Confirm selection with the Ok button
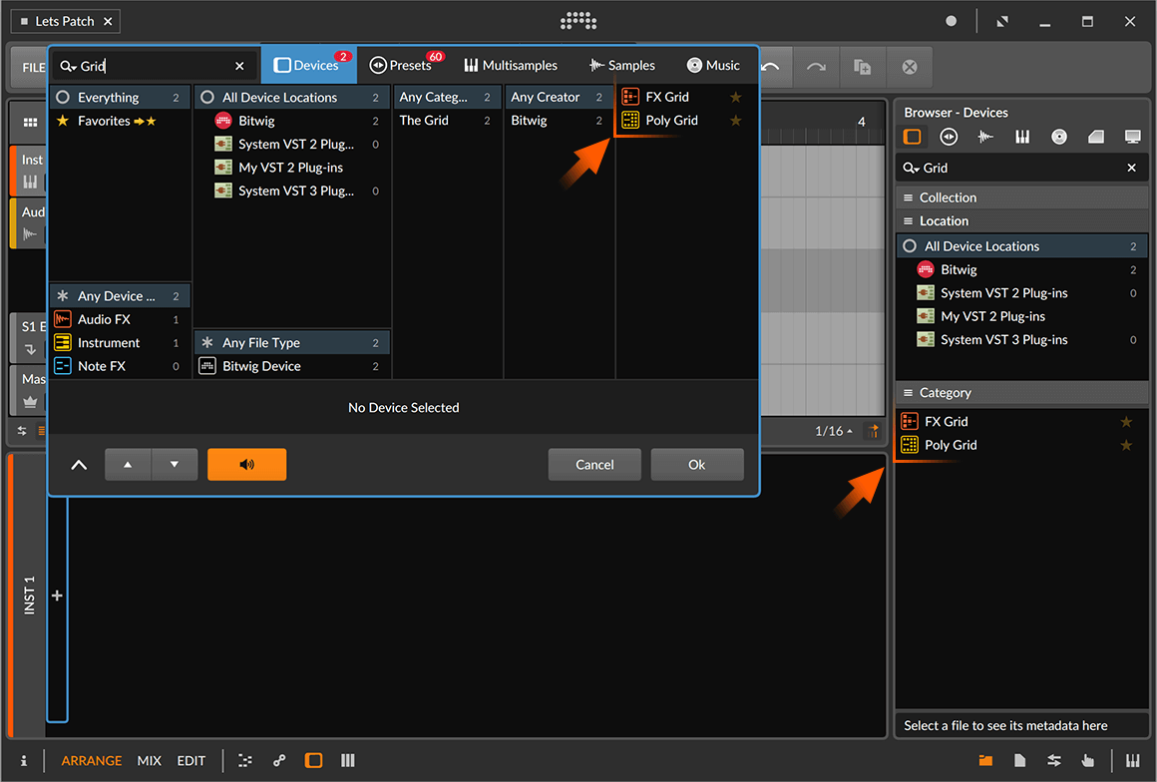1157x782 pixels. pyautogui.click(x=696, y=465)
